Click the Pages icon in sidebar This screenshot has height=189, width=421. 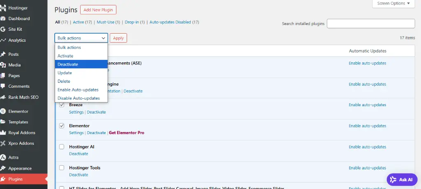point(3,75)
